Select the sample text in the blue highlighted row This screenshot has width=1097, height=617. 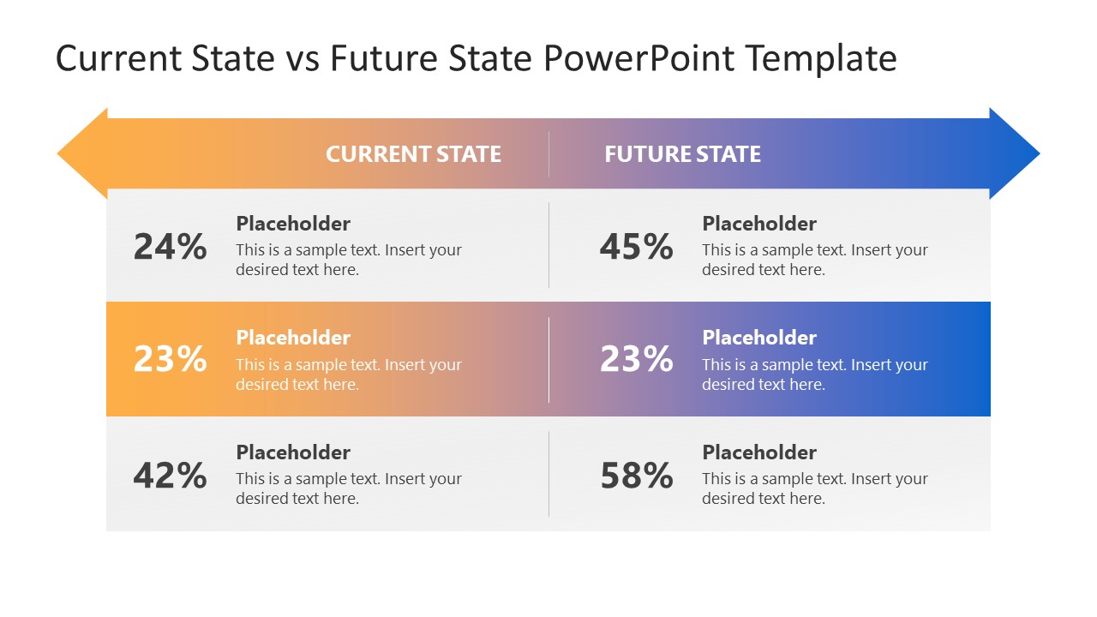(x=815, y=374)
